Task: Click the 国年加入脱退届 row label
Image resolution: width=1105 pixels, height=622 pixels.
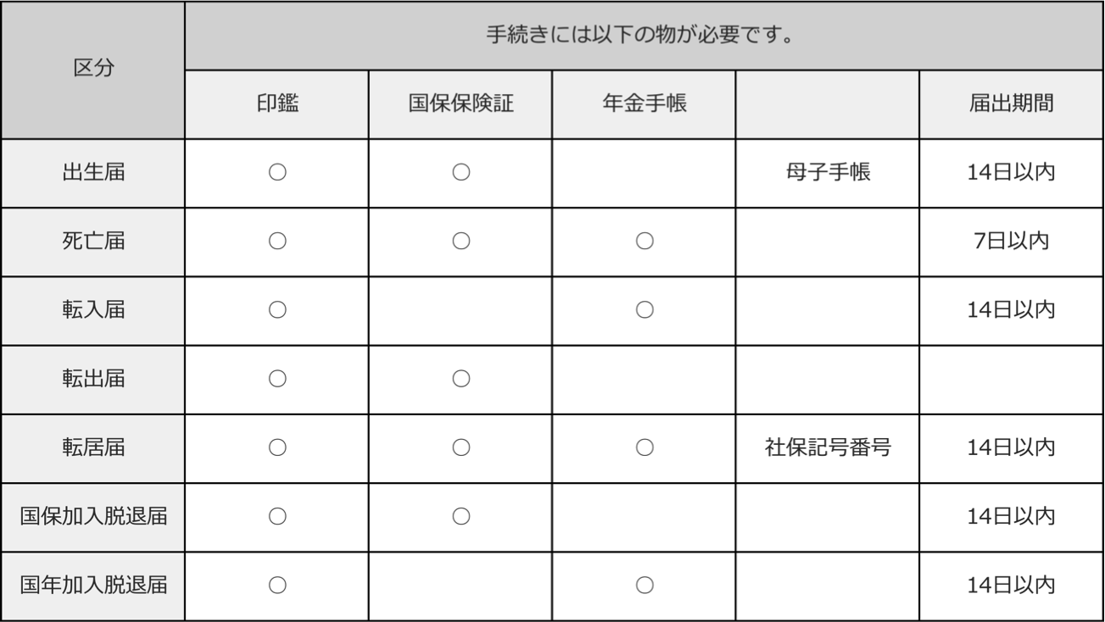Action: (93, 584)
